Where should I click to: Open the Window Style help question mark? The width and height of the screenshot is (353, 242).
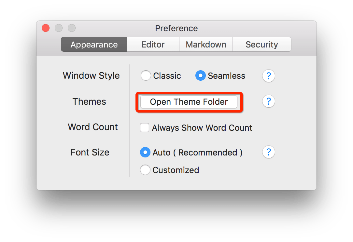click(x=268, y=76)
